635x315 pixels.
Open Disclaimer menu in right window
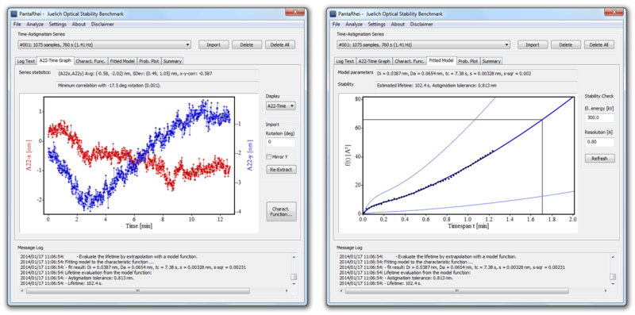point(421,25)
